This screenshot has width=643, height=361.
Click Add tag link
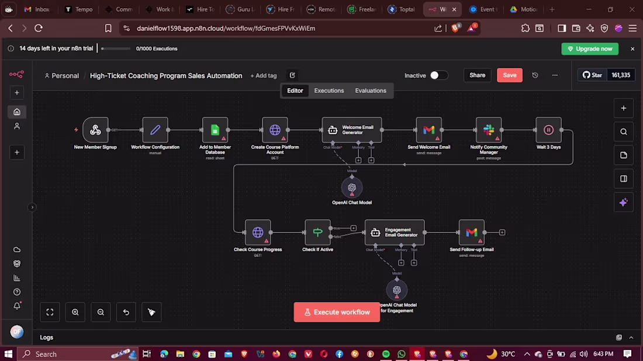(x=264, y=76)
